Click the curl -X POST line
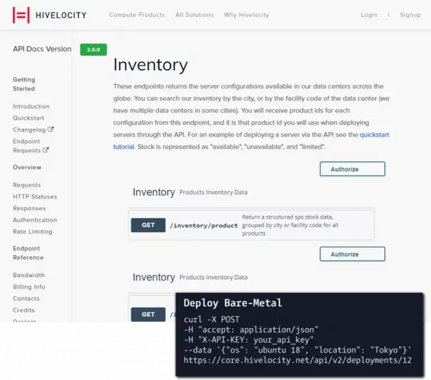431x380 pixels. (x=211, y=320)
